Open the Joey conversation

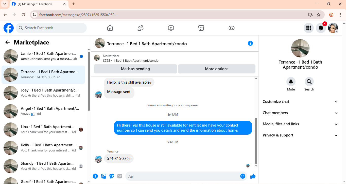point(43,93)
